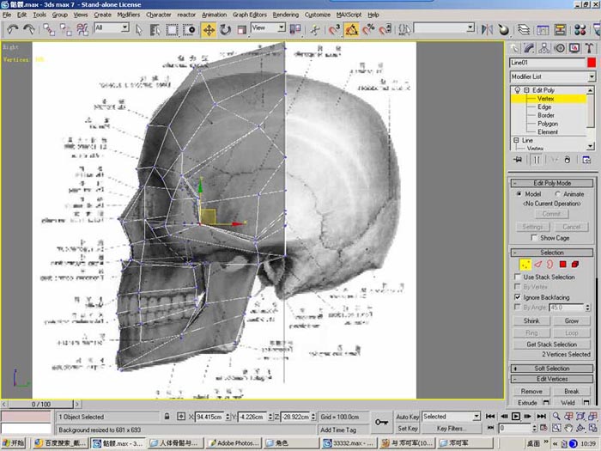Select Polygon sub-object red square icon
The width and height of the screenshot is (601, 451).
click(562, 265)
